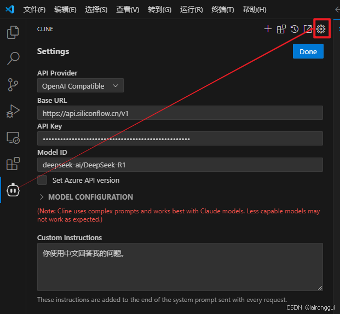Image resolution: width=340 pixels, height=314 pixels.
Task: Open the 文件(F) menu
Action: click(34, 9)
